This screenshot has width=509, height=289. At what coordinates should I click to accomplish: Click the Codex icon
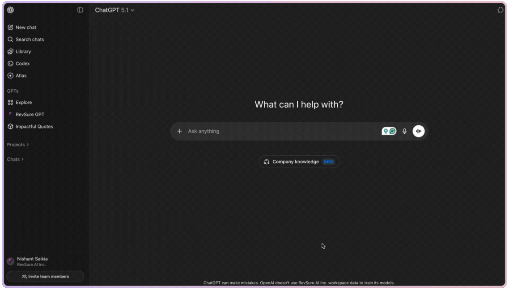[x=10, y=63]
